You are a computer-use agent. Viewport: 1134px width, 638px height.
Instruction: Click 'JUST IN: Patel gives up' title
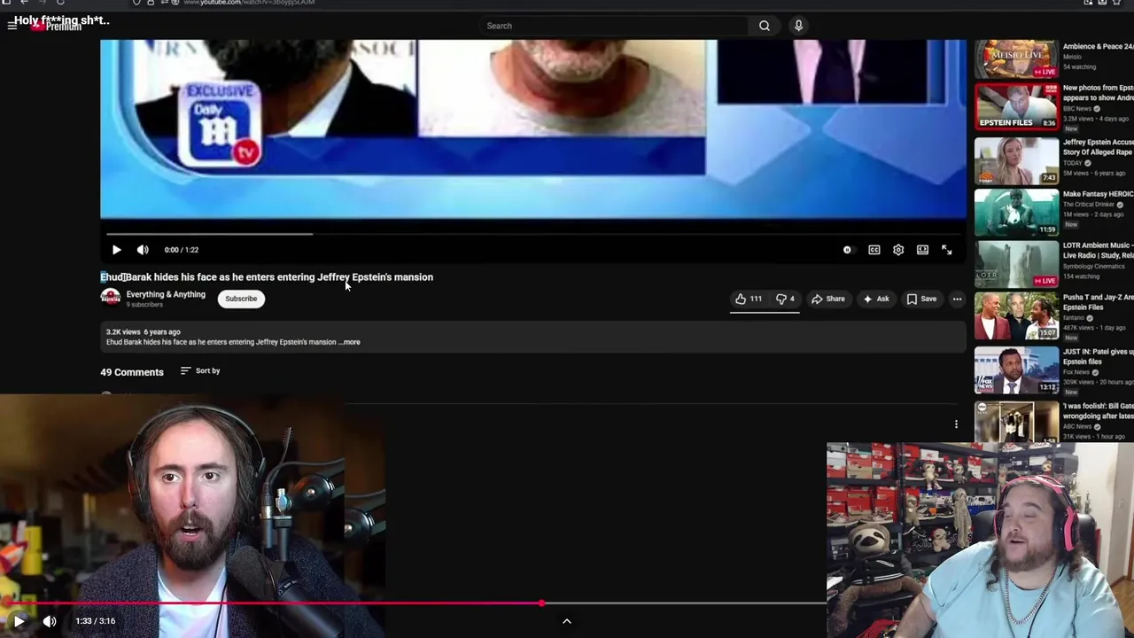1098,356
